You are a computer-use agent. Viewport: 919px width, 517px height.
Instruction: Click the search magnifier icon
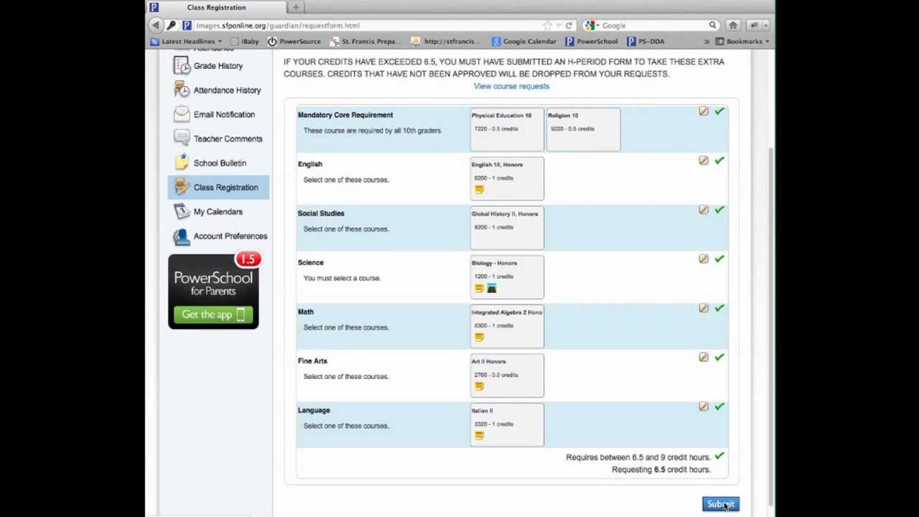(x=713, y=25)
